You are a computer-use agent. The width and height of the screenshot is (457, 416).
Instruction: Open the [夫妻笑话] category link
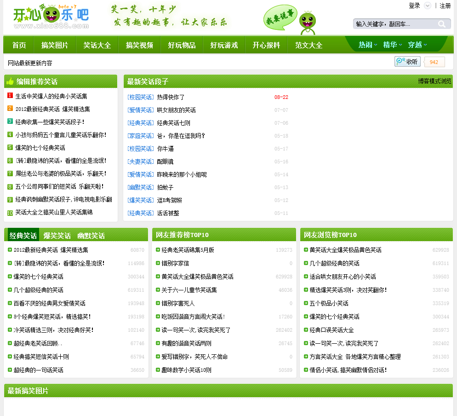click(x=141, y=162)
